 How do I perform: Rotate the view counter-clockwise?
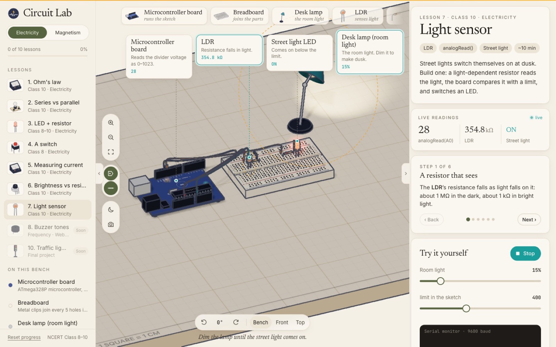pyautogui.click(x=204, y=322)
